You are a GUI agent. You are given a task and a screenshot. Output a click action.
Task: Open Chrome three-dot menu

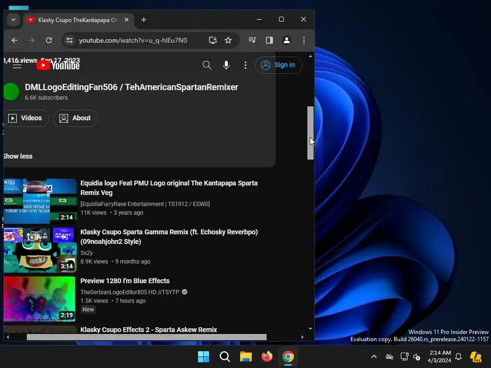point(304,40)
